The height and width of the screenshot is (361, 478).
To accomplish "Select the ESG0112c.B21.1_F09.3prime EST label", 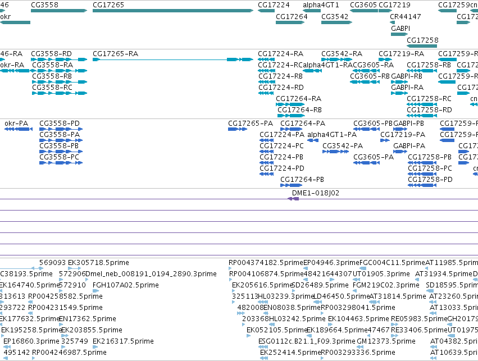I will (307, 341).
